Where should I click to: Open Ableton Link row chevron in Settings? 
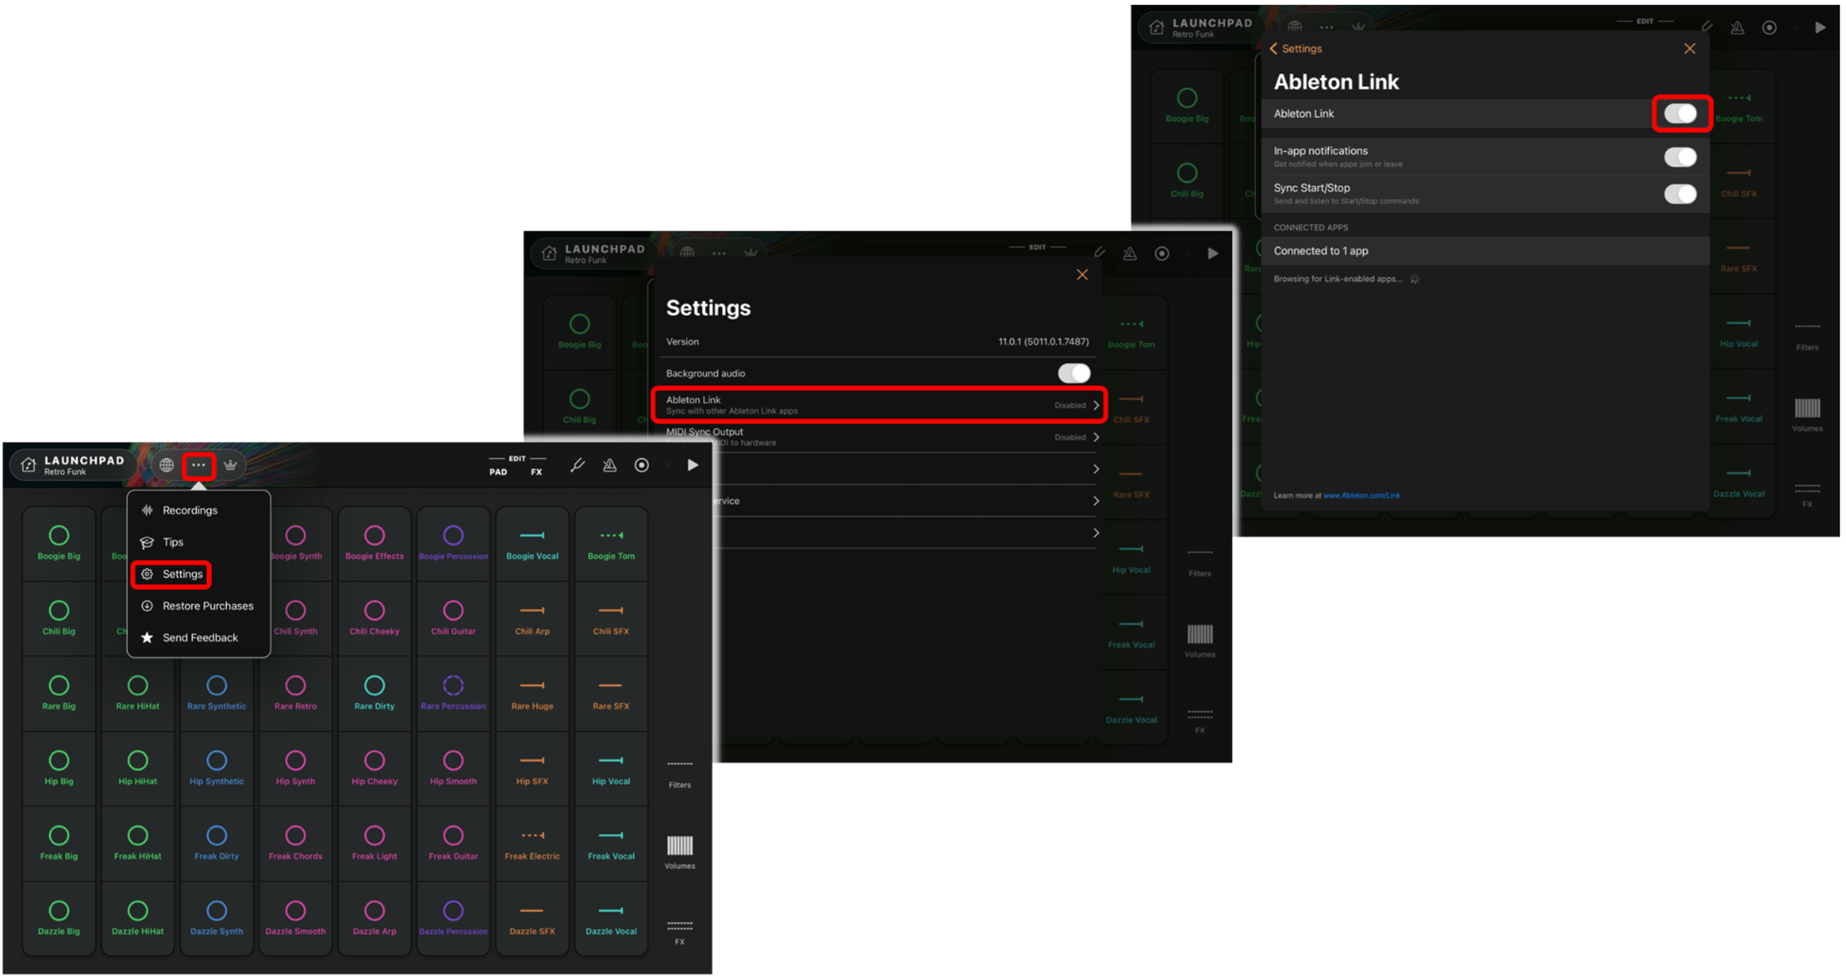click(x=1096, y=406)
